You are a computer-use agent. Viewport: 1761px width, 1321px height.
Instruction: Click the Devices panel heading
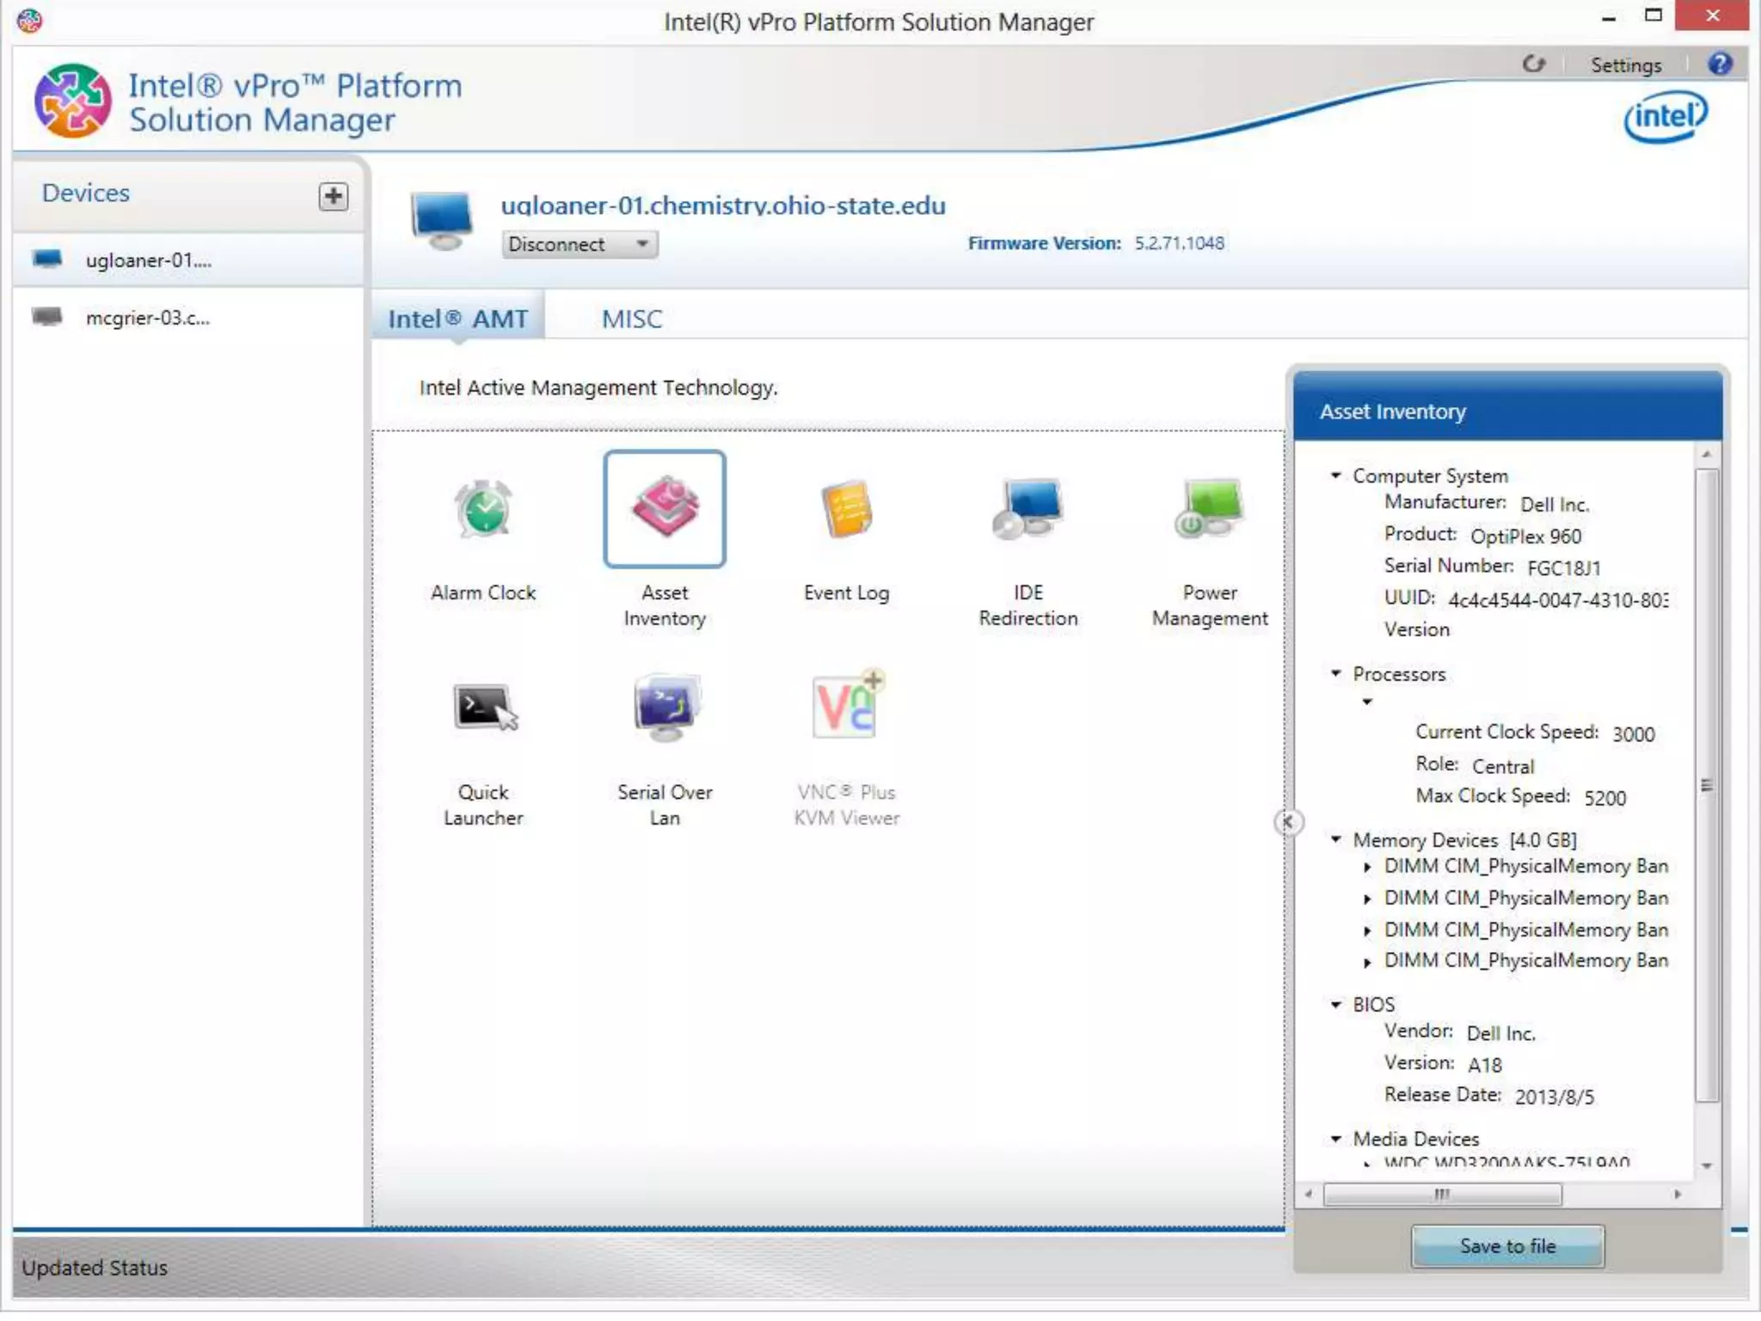pos(86,194)
